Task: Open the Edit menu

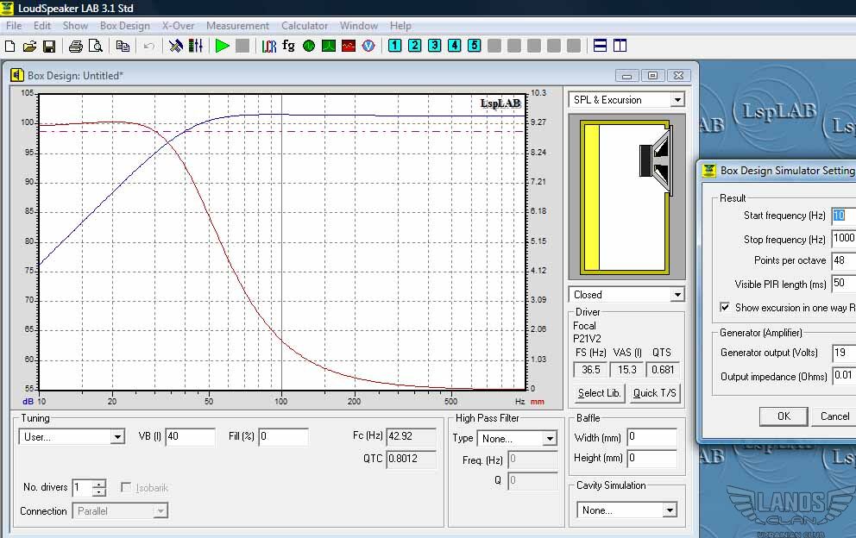Action: (42, 26)
